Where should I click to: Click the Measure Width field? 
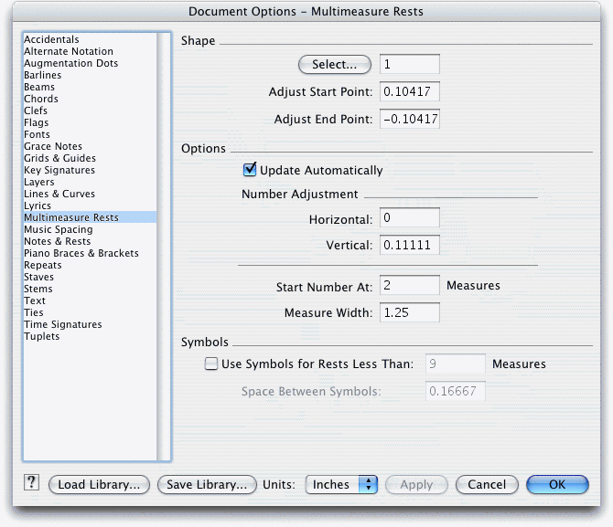tap(410, 312)
